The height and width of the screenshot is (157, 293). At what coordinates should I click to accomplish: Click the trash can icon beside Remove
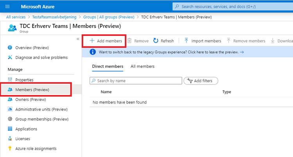(129, 41)
